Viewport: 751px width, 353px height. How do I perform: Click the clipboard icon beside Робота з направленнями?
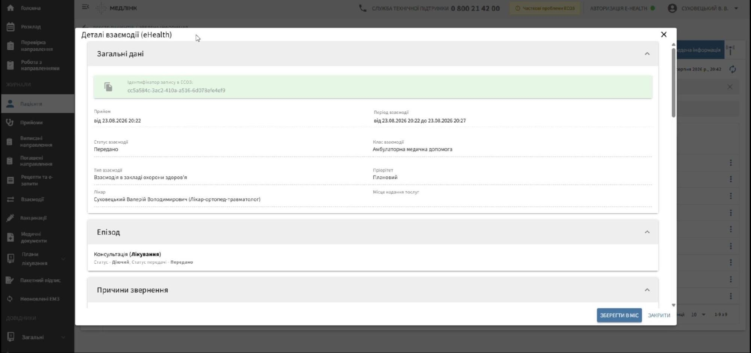click(x=11, y=65)
